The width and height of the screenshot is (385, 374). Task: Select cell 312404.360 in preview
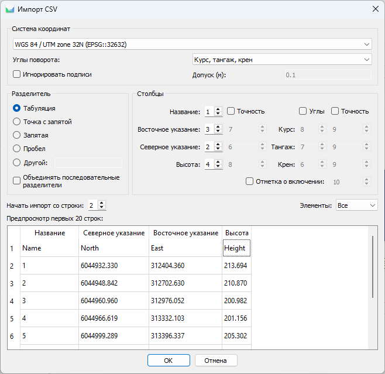point(185,266)
